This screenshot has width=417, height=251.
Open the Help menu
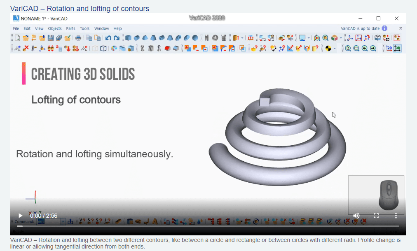(x=117, y=28)
